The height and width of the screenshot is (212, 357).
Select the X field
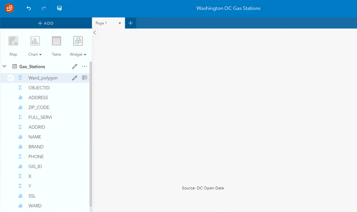tap(30, 176)
